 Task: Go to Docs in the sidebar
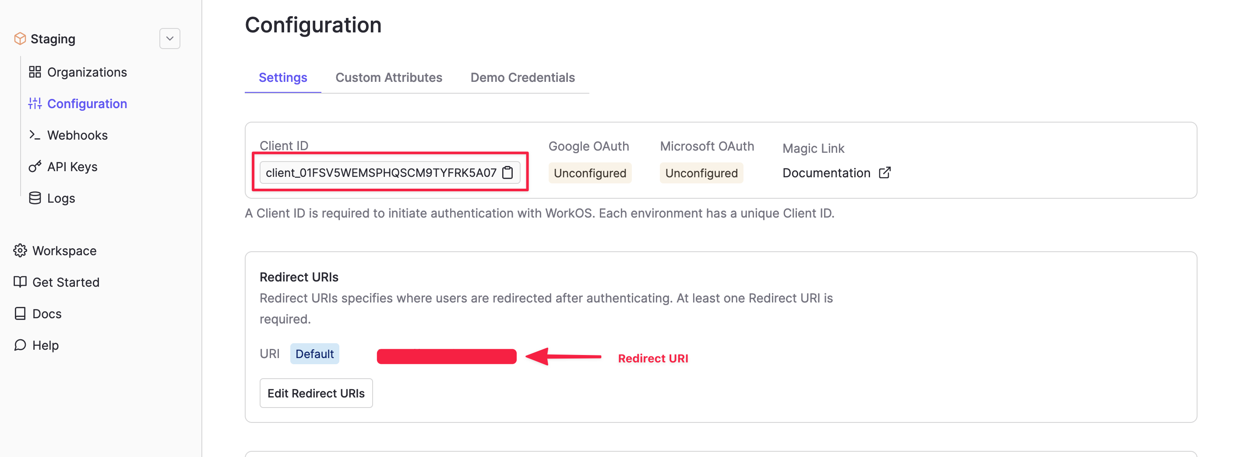(47, 314)
